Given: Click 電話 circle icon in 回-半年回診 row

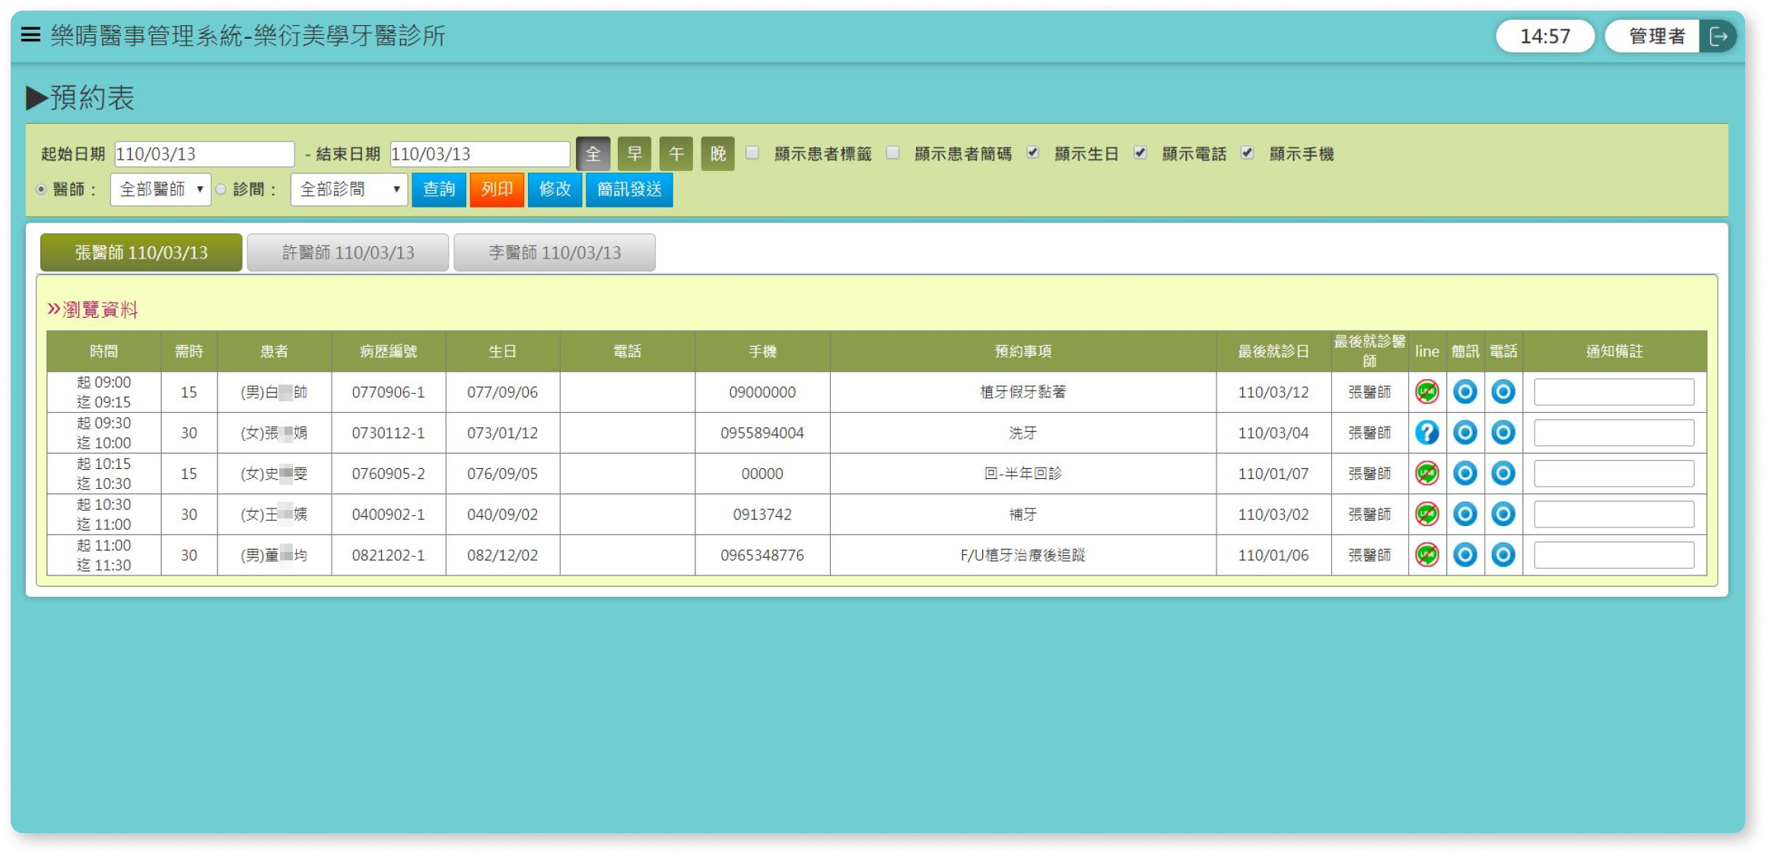Looking at the screenshot, I should click(1502, 474).
